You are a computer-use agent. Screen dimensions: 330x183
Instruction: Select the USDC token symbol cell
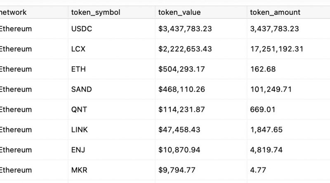click(x=81, y=29)
